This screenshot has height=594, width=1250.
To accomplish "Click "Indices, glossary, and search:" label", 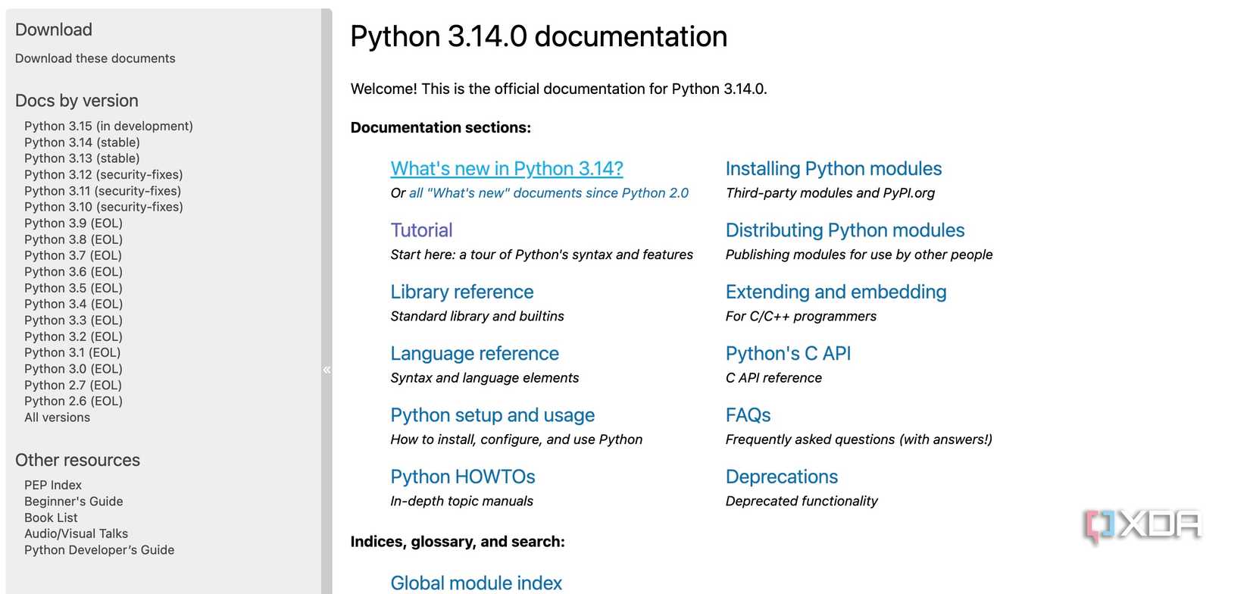I will 458,542.
